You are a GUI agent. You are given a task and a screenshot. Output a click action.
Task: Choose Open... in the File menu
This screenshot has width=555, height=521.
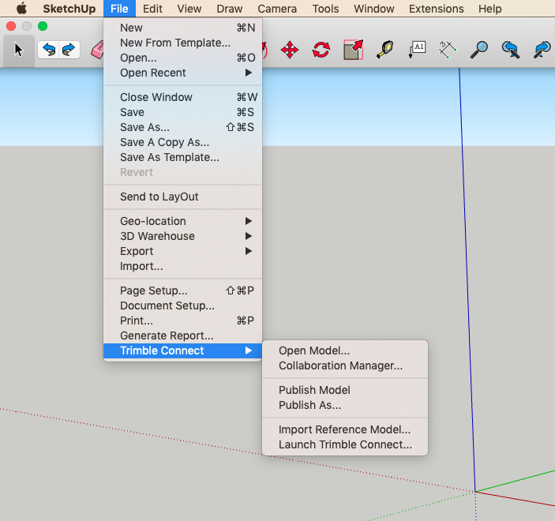182,58
